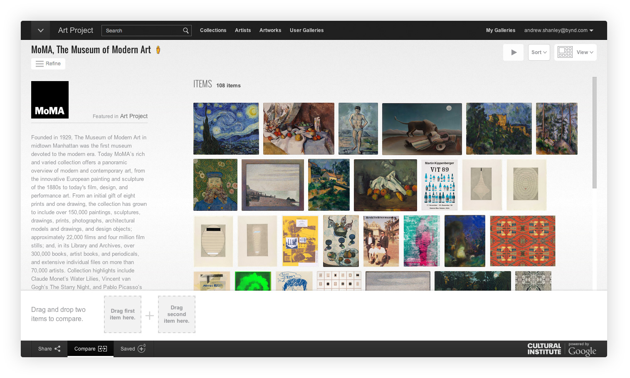Open The Sleeping Gypsy thumbnail

click(x=422, y=129)
